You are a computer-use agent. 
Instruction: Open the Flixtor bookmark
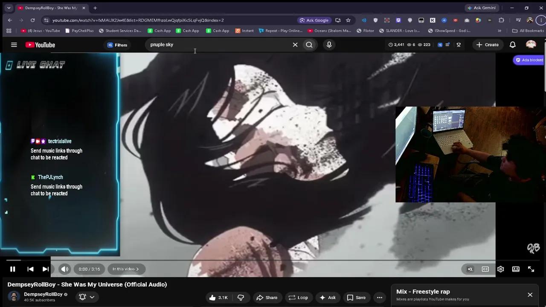(x=365, y=31)
